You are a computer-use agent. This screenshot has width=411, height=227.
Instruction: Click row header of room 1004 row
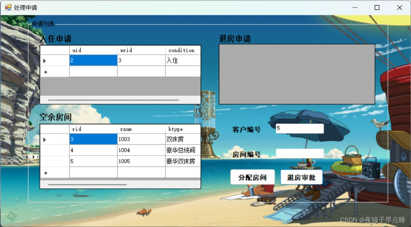55,150
